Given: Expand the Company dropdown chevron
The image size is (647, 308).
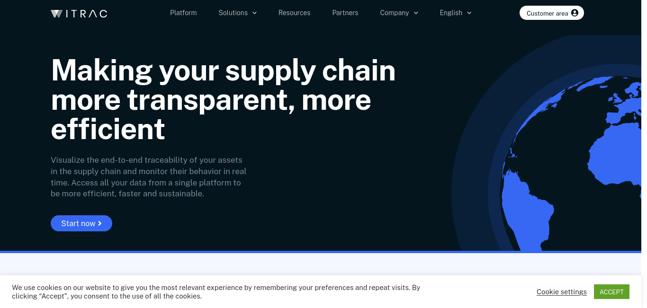Looking at the screenshot, I should (416, 13).
